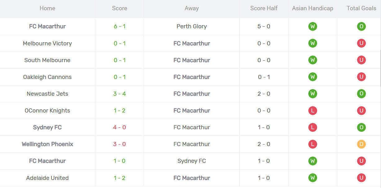Screen dimensions: 381x188
Task: Open the Adelaide United team link
Action: pos(47,178)
